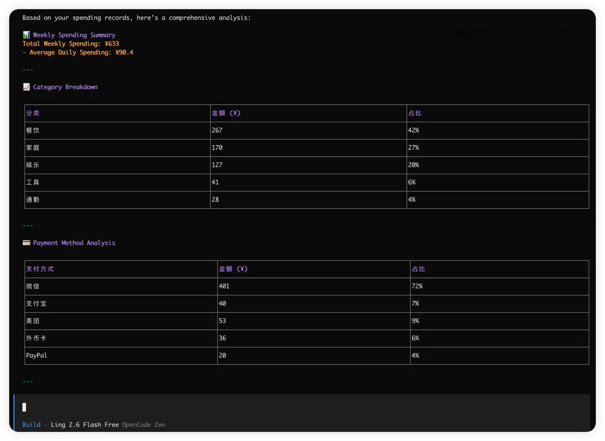The height and width of the screenshot is (441, 605).
Task: Click the 支付方式 column header
Action: point(40,269)
